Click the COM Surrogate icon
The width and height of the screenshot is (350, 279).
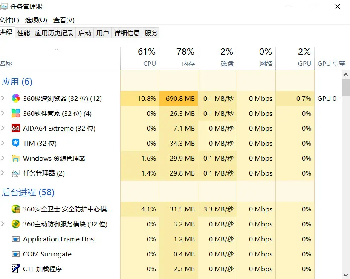[16, 254]
